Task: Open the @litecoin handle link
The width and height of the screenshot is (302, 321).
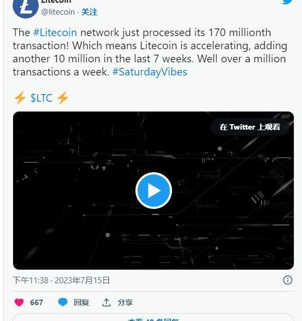Action: pos(58,12)
